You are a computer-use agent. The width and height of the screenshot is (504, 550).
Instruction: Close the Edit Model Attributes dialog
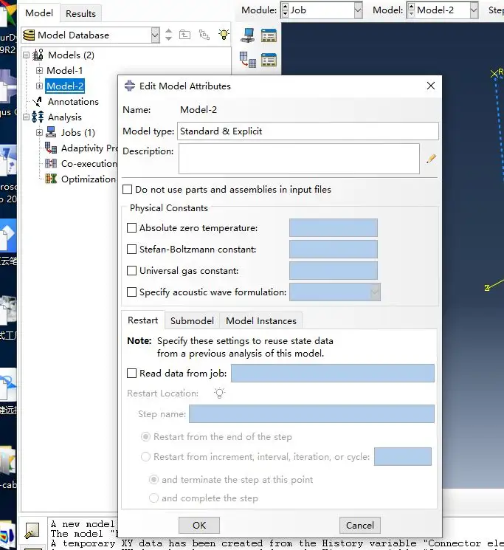(431, 86)
